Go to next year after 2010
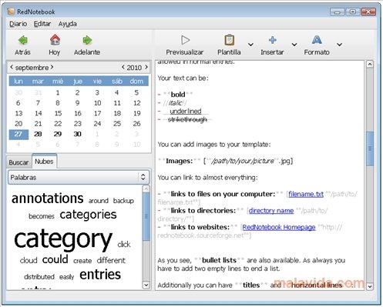Viewport: 383px width, 307px height. pyautogui.click(x=146, y=67)
